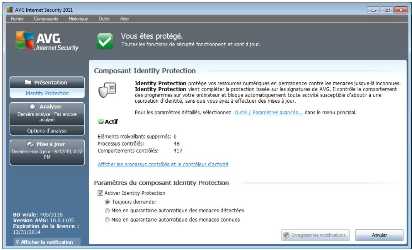412x250 pixels.
Task: Select quarantaine automatique des menaces détectées
Action: 107,211
